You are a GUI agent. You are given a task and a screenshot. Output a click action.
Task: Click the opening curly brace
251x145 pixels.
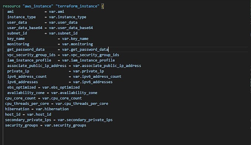pos(103,6)
